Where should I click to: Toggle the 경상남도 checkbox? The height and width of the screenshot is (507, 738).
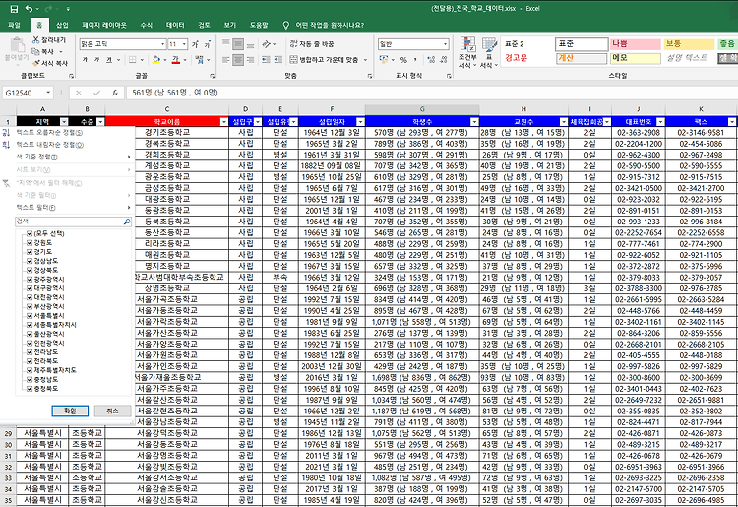30,261
